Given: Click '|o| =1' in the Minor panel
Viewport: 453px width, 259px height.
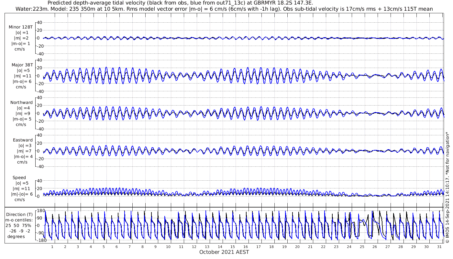Looking at the screenshot, I should point(22,33).
